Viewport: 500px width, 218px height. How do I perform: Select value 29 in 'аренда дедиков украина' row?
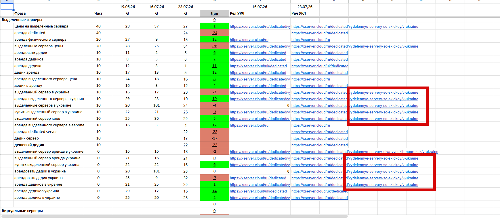coord(127,191)
